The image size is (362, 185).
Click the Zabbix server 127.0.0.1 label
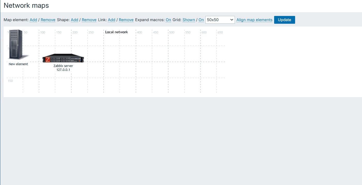(63, 68)
